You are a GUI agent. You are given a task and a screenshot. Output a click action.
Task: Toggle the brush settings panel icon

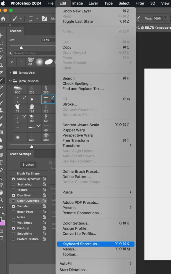44,18
